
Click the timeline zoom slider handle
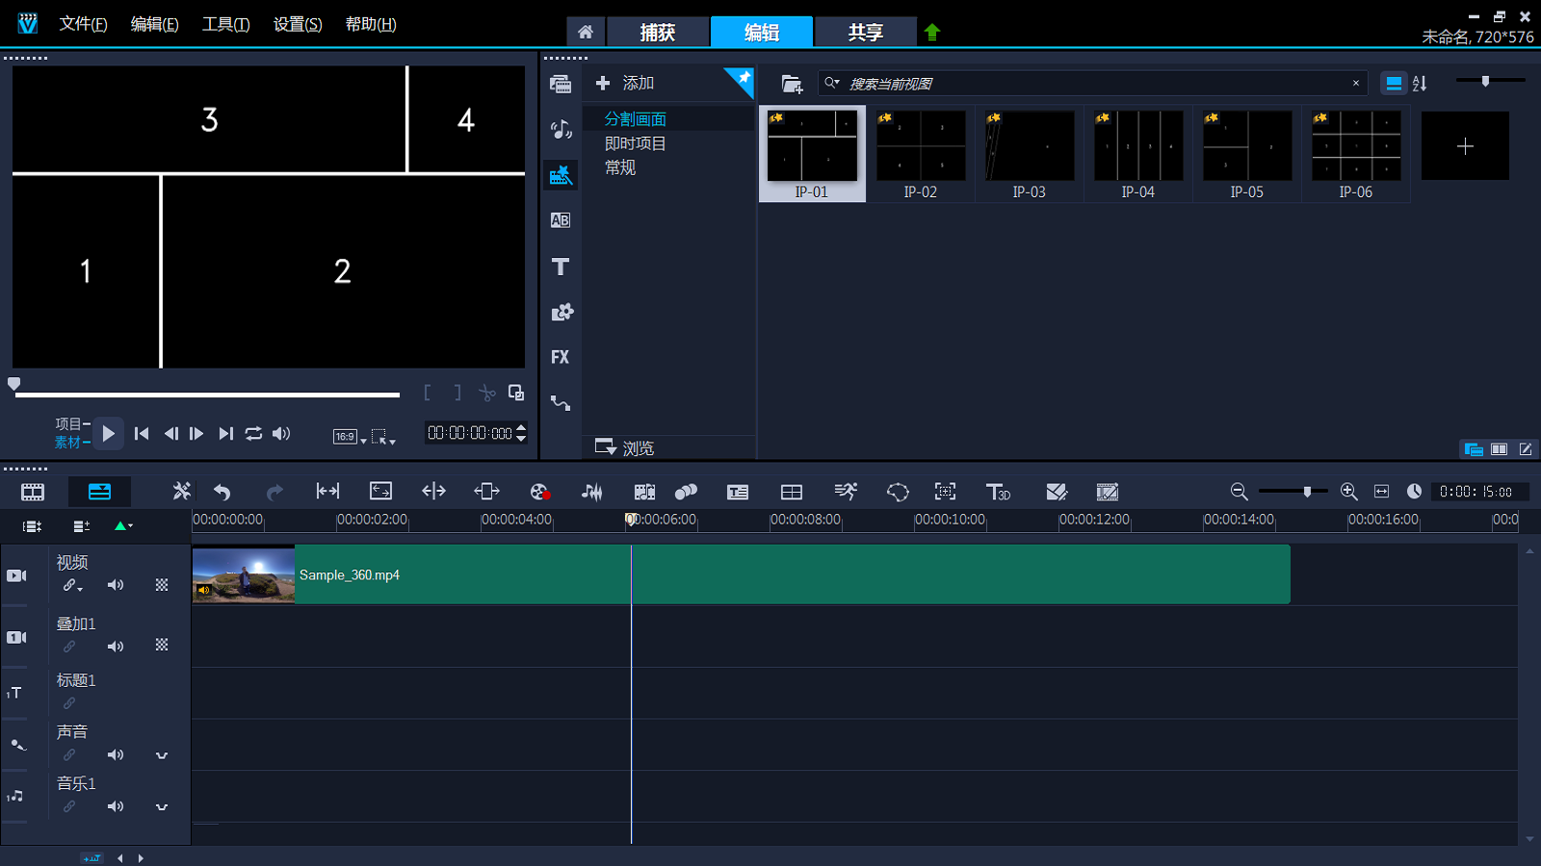pyautogui.click(x=1307, y=492)
